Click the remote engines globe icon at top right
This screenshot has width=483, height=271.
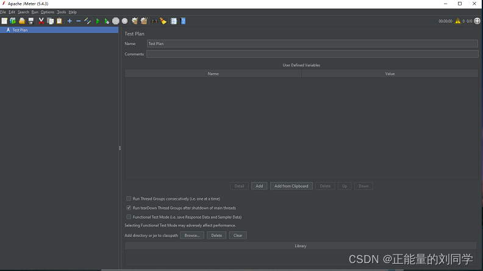(477, 21)
